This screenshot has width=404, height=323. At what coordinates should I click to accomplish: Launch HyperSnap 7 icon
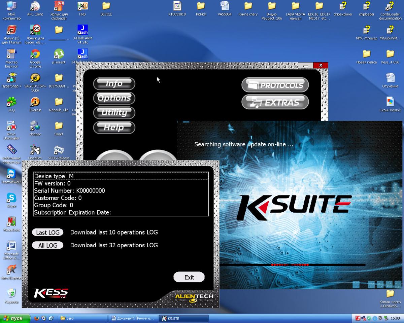pyautogui.click(x=11, y=80)
